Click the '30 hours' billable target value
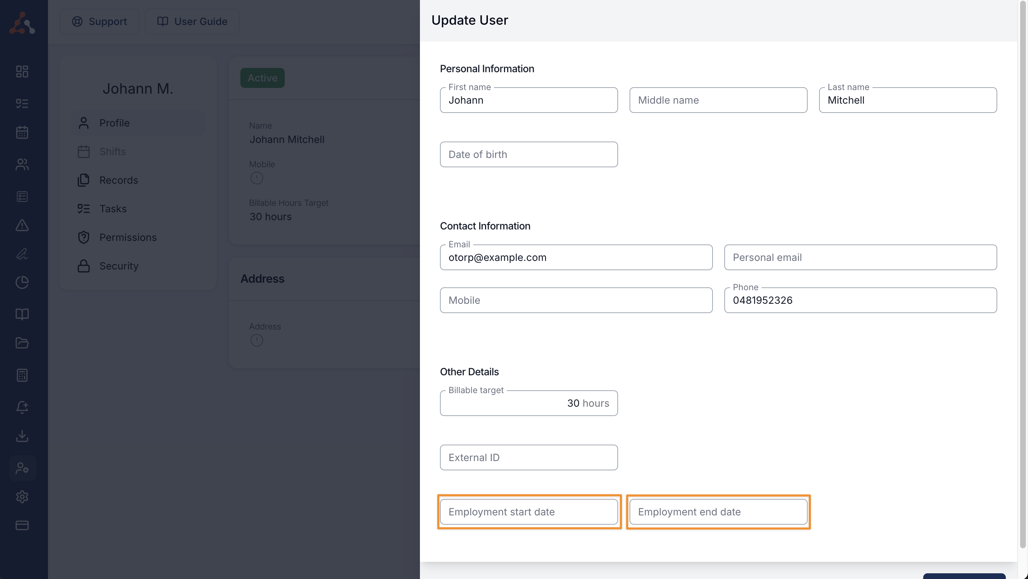1028x579 pixels. point(270,217)
